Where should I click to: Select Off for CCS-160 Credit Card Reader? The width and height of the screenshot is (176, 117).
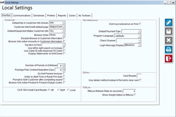click(x=49, y=90)
